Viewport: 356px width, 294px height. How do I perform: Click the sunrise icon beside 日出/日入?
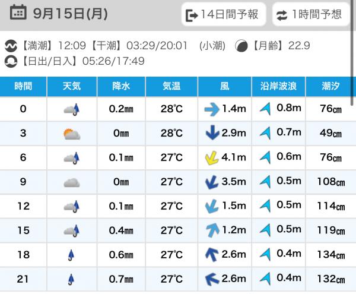tap(11, 60)
